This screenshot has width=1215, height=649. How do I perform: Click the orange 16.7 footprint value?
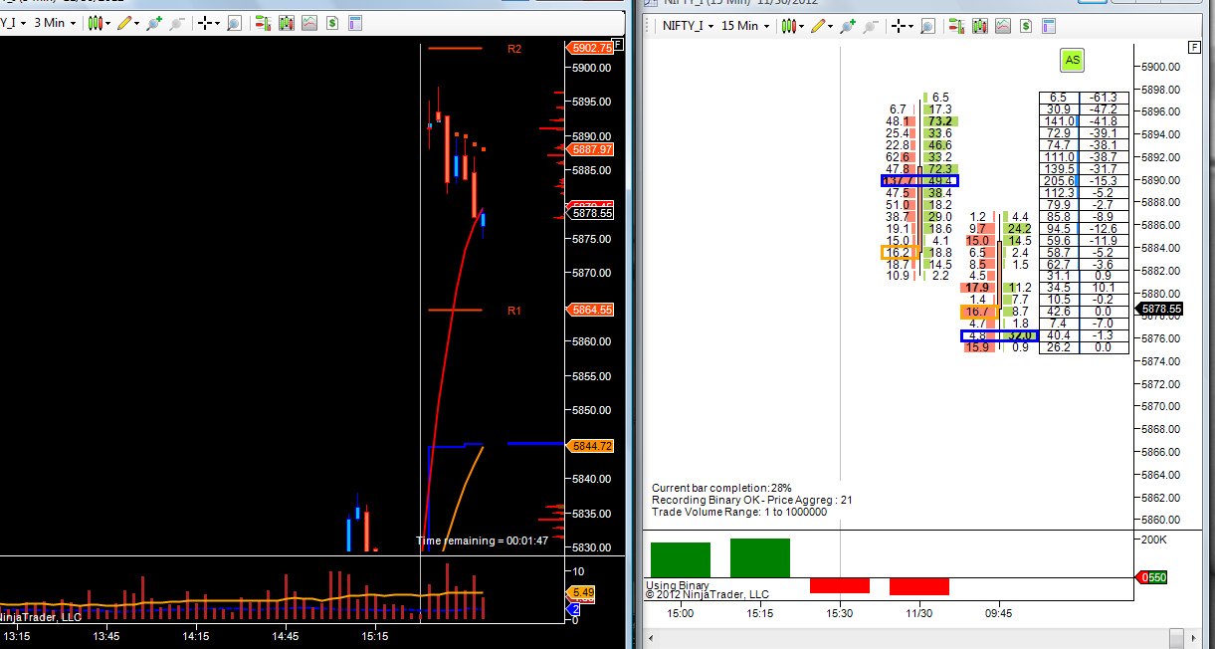click(x=978, y=312)
